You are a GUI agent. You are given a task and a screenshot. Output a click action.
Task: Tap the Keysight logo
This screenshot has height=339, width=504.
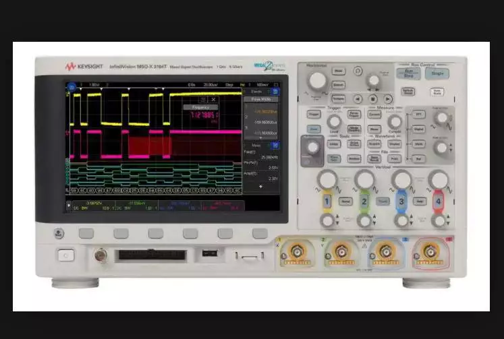[84, 67]
